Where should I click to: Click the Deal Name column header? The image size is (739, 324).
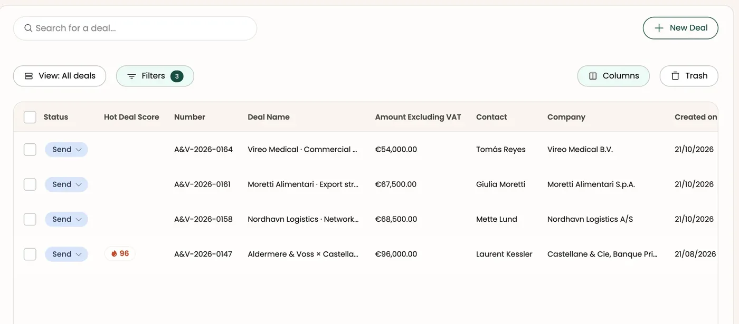(269, 117)
